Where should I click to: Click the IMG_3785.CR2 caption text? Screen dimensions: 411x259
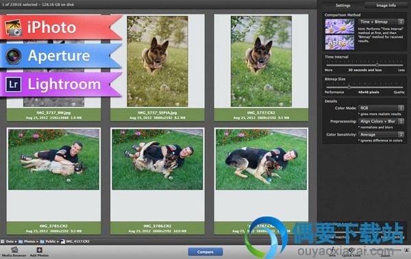coord(53,226)
